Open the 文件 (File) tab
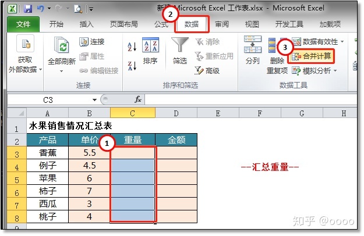364x236 pixels. [x=23, y=24]
